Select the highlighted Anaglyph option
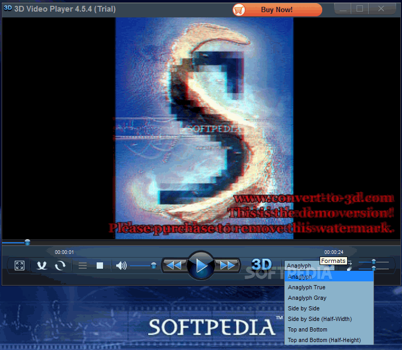 click(x=329, y=277)
